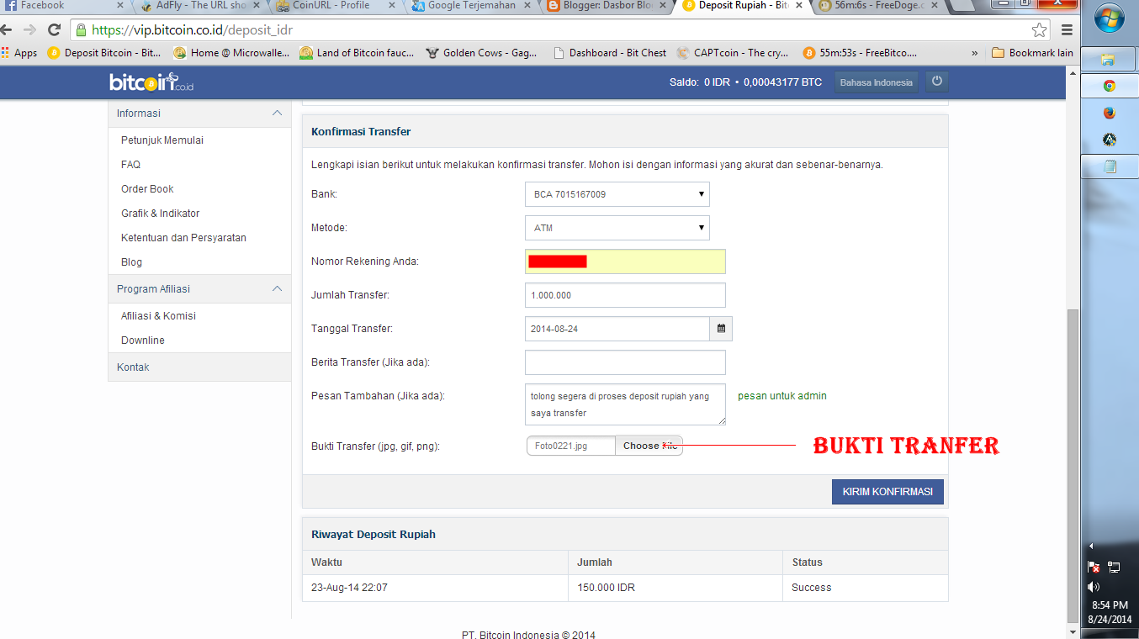This screenshot has height=639, width=1139.
Task: Click the Nomor Rekening Anda field
Action: tap(625, 261)
